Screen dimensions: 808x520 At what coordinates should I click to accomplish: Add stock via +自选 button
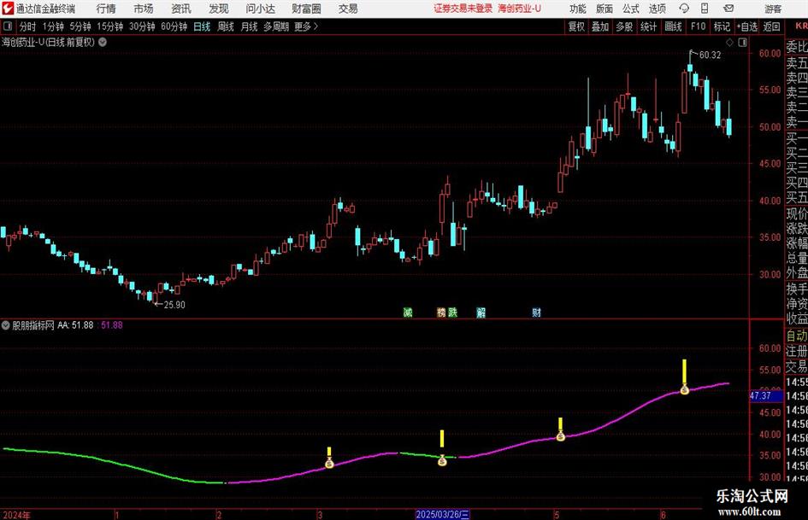[x=746, y=26]
